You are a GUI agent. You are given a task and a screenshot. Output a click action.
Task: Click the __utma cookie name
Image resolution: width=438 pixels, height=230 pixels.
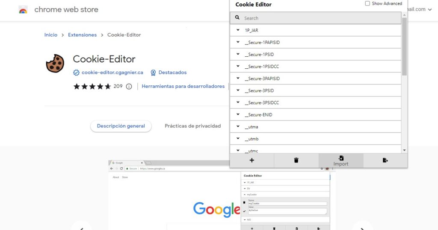click(252, 127)
